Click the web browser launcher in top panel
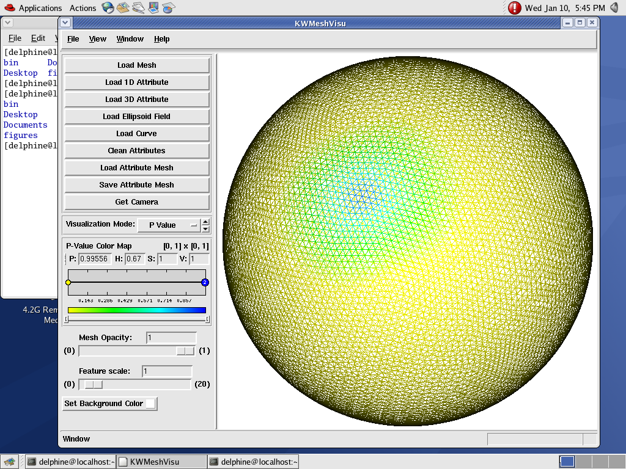The width and height of the screenshot is (626, 469). click(108, 8)
